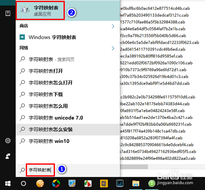Click the 商店 category header

24,26
